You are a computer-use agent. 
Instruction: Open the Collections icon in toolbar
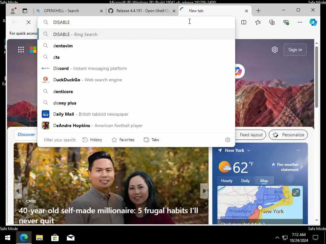(272, 22)
